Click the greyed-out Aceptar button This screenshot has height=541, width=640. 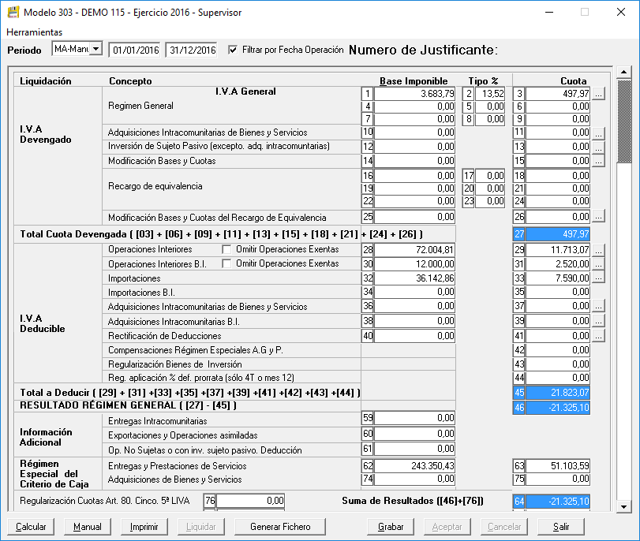[x=447, y=527]
